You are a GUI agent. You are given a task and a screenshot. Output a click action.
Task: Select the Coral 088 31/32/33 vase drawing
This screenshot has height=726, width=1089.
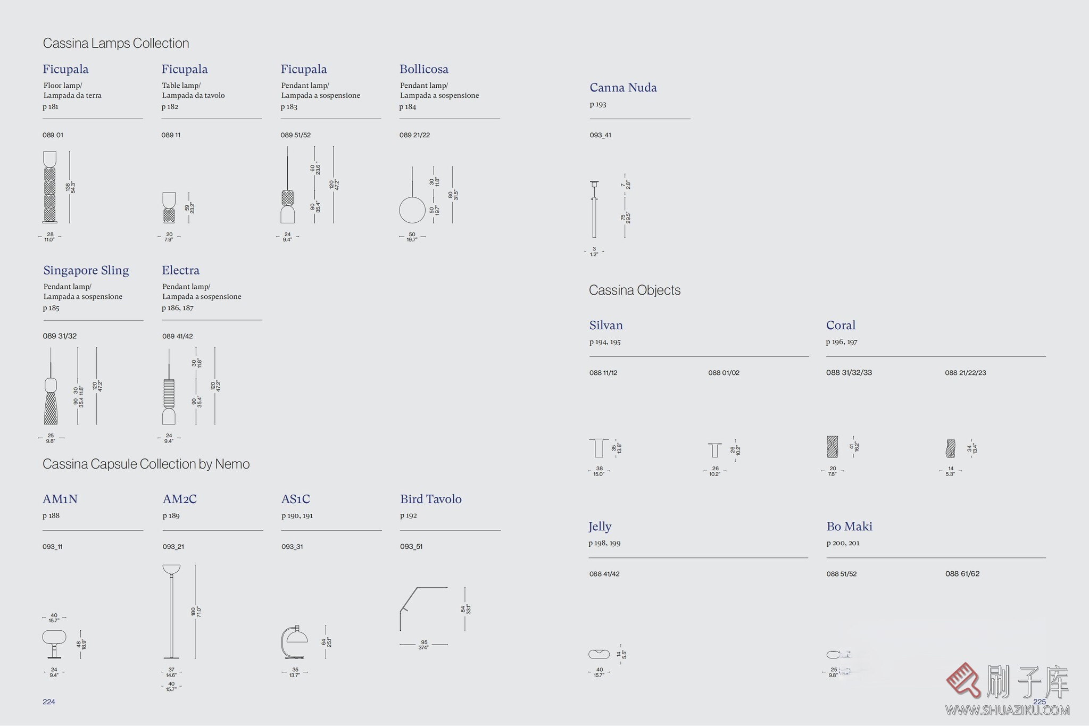[x=833, y=447]
